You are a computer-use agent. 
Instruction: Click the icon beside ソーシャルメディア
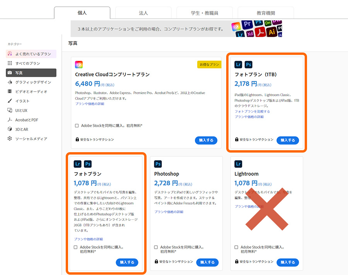[x=10, y=139]
